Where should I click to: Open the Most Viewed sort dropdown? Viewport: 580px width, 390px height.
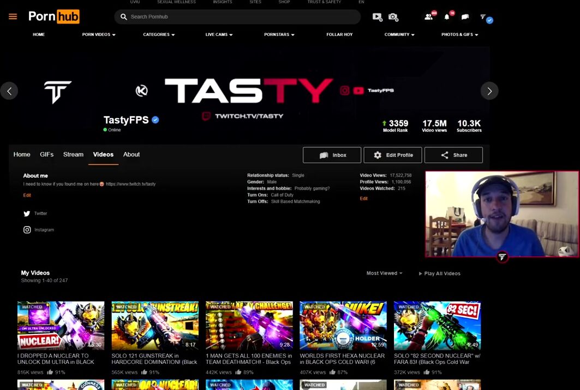(x=384, y=273)
